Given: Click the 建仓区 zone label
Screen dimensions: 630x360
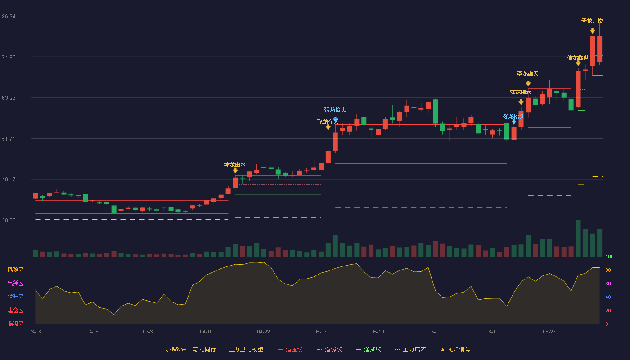Looking at the screenshot, I should click(15, 310).
